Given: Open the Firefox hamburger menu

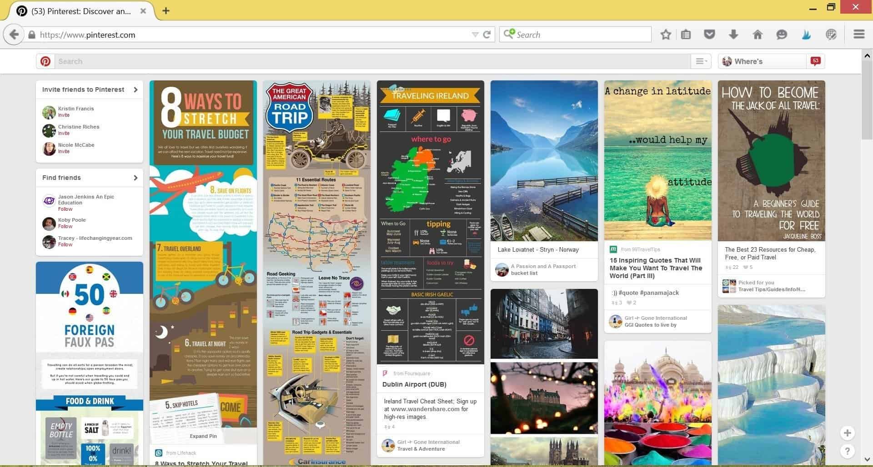Looking at the screenshot, I should tap(858, 35).
